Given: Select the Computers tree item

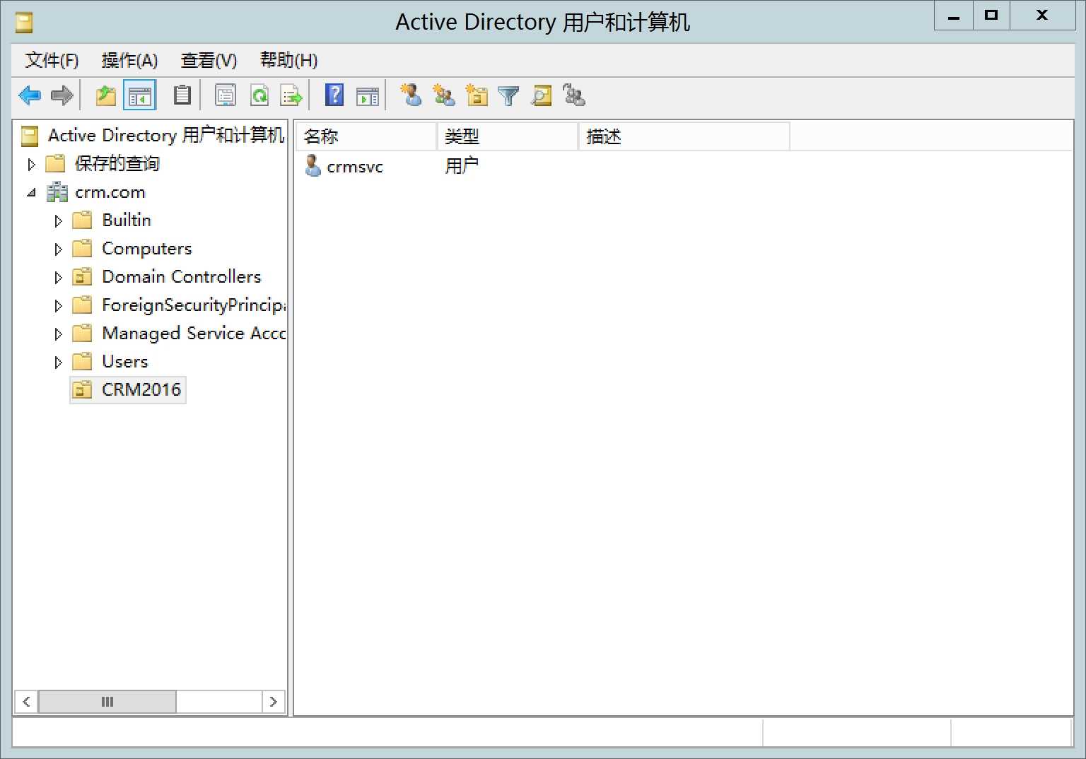Looking at the screenshot, I should [147, 248].
